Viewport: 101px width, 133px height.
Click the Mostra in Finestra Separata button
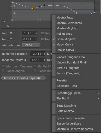pyautogui.click(x=24, y=78)
